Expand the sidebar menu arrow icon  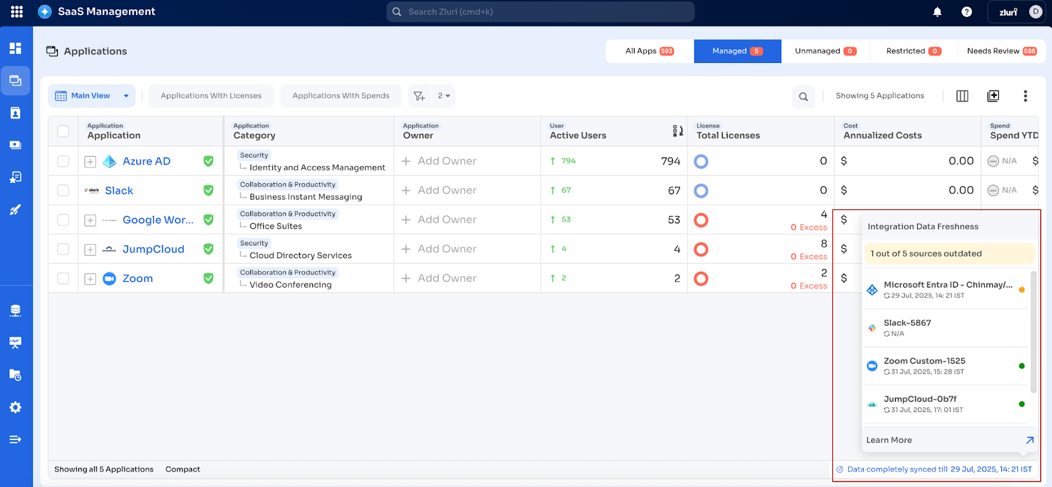point(16,439)
